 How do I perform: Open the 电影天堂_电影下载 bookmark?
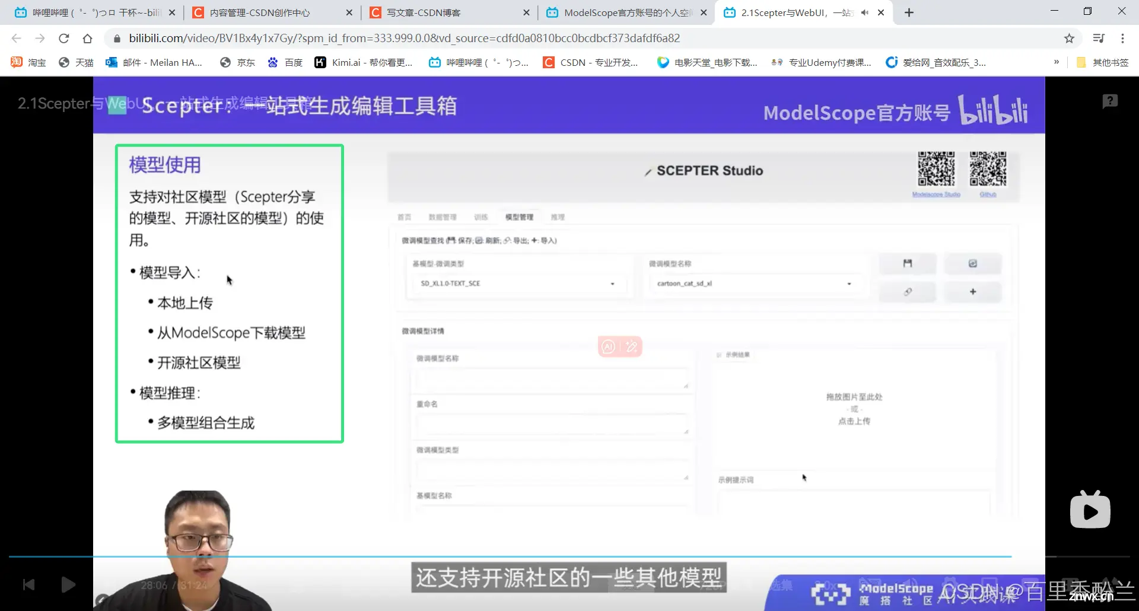[707, 62]
